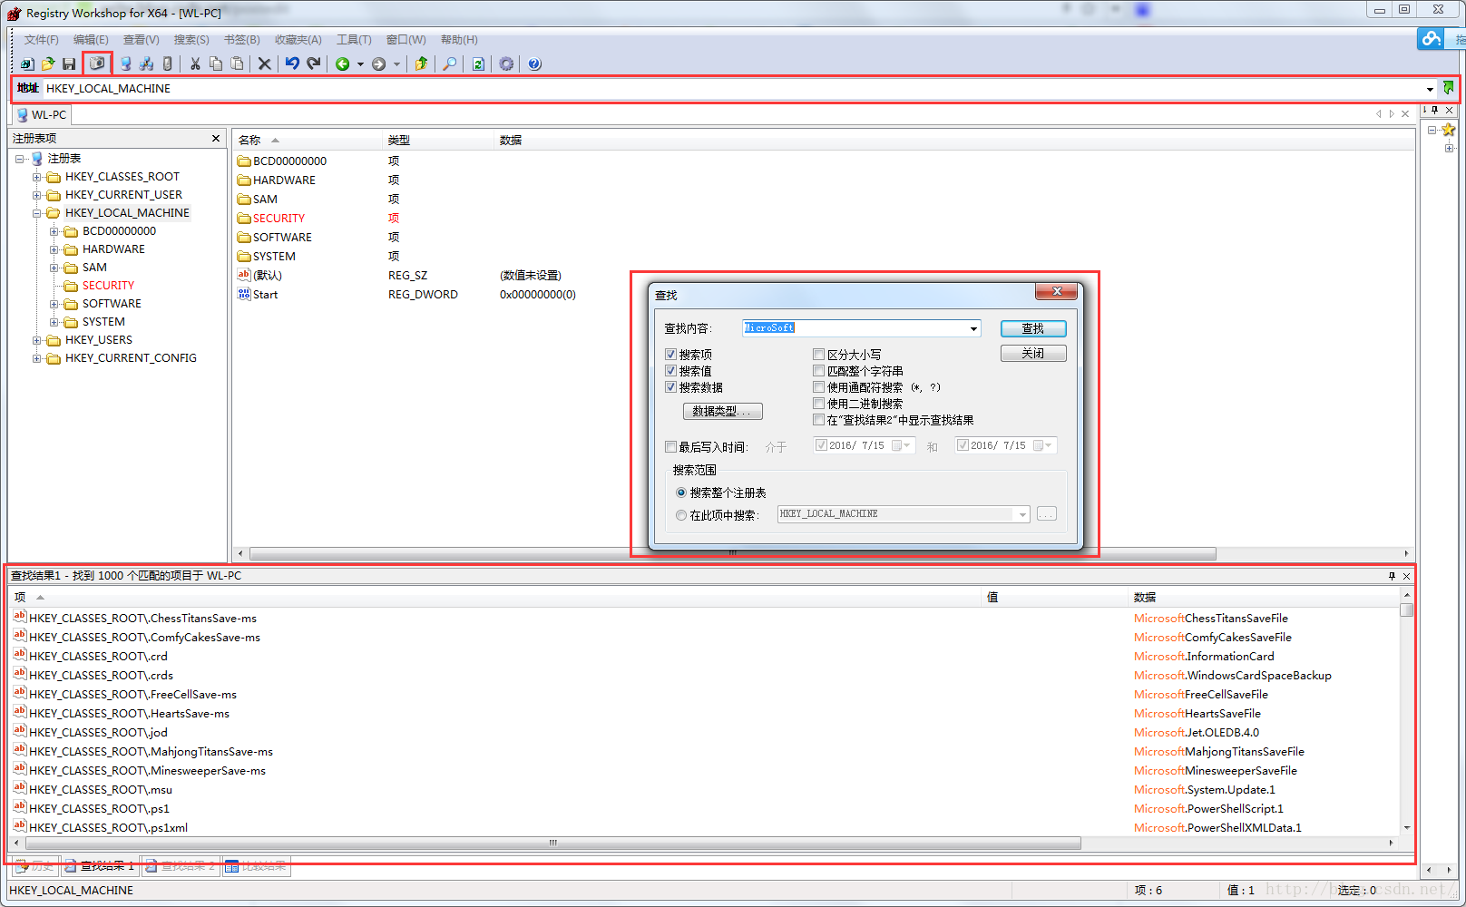Enable binary search checkbox (使用二进制搜索)

click(x=818, y=404)
